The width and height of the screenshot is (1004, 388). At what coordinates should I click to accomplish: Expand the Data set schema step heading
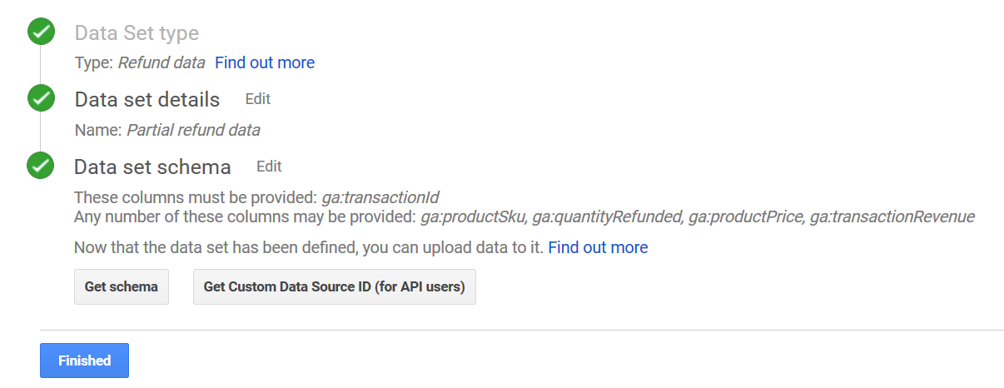(x=152, y=167)
